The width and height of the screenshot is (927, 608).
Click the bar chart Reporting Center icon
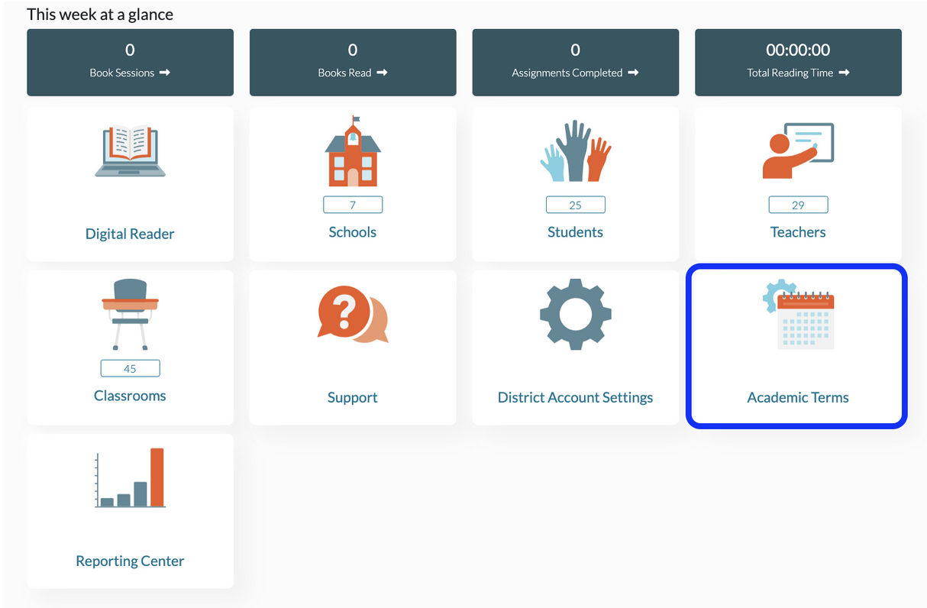pos(130,477)
